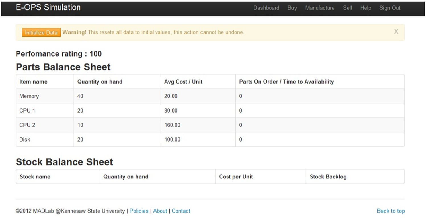Select the CPU 2 row
427x218 pixels.
27,125
